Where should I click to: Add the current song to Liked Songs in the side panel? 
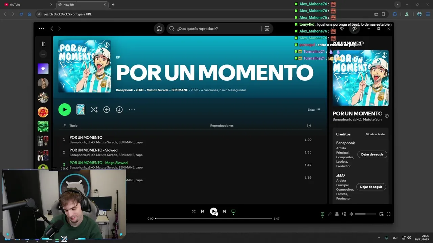387,116
